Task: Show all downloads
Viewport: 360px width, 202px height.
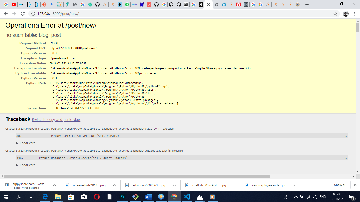Action: pos(340,185)
